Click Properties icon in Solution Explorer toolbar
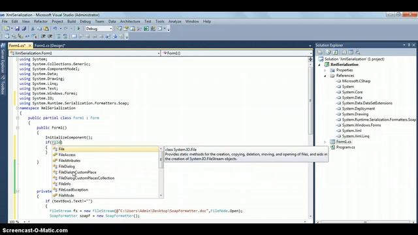Image resolution: width=418 pixels, height=235 pixels. [x=320, y=52]
